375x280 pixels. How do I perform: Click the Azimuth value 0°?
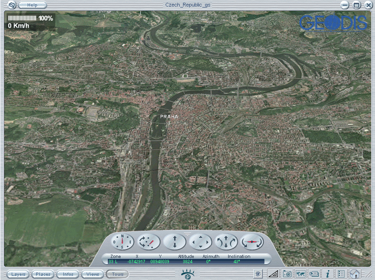click(x=208, y=261)
